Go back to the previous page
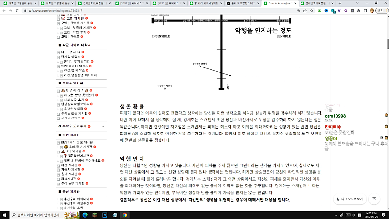Viewport: 389px width, 219px height. [x=4, y=11]
